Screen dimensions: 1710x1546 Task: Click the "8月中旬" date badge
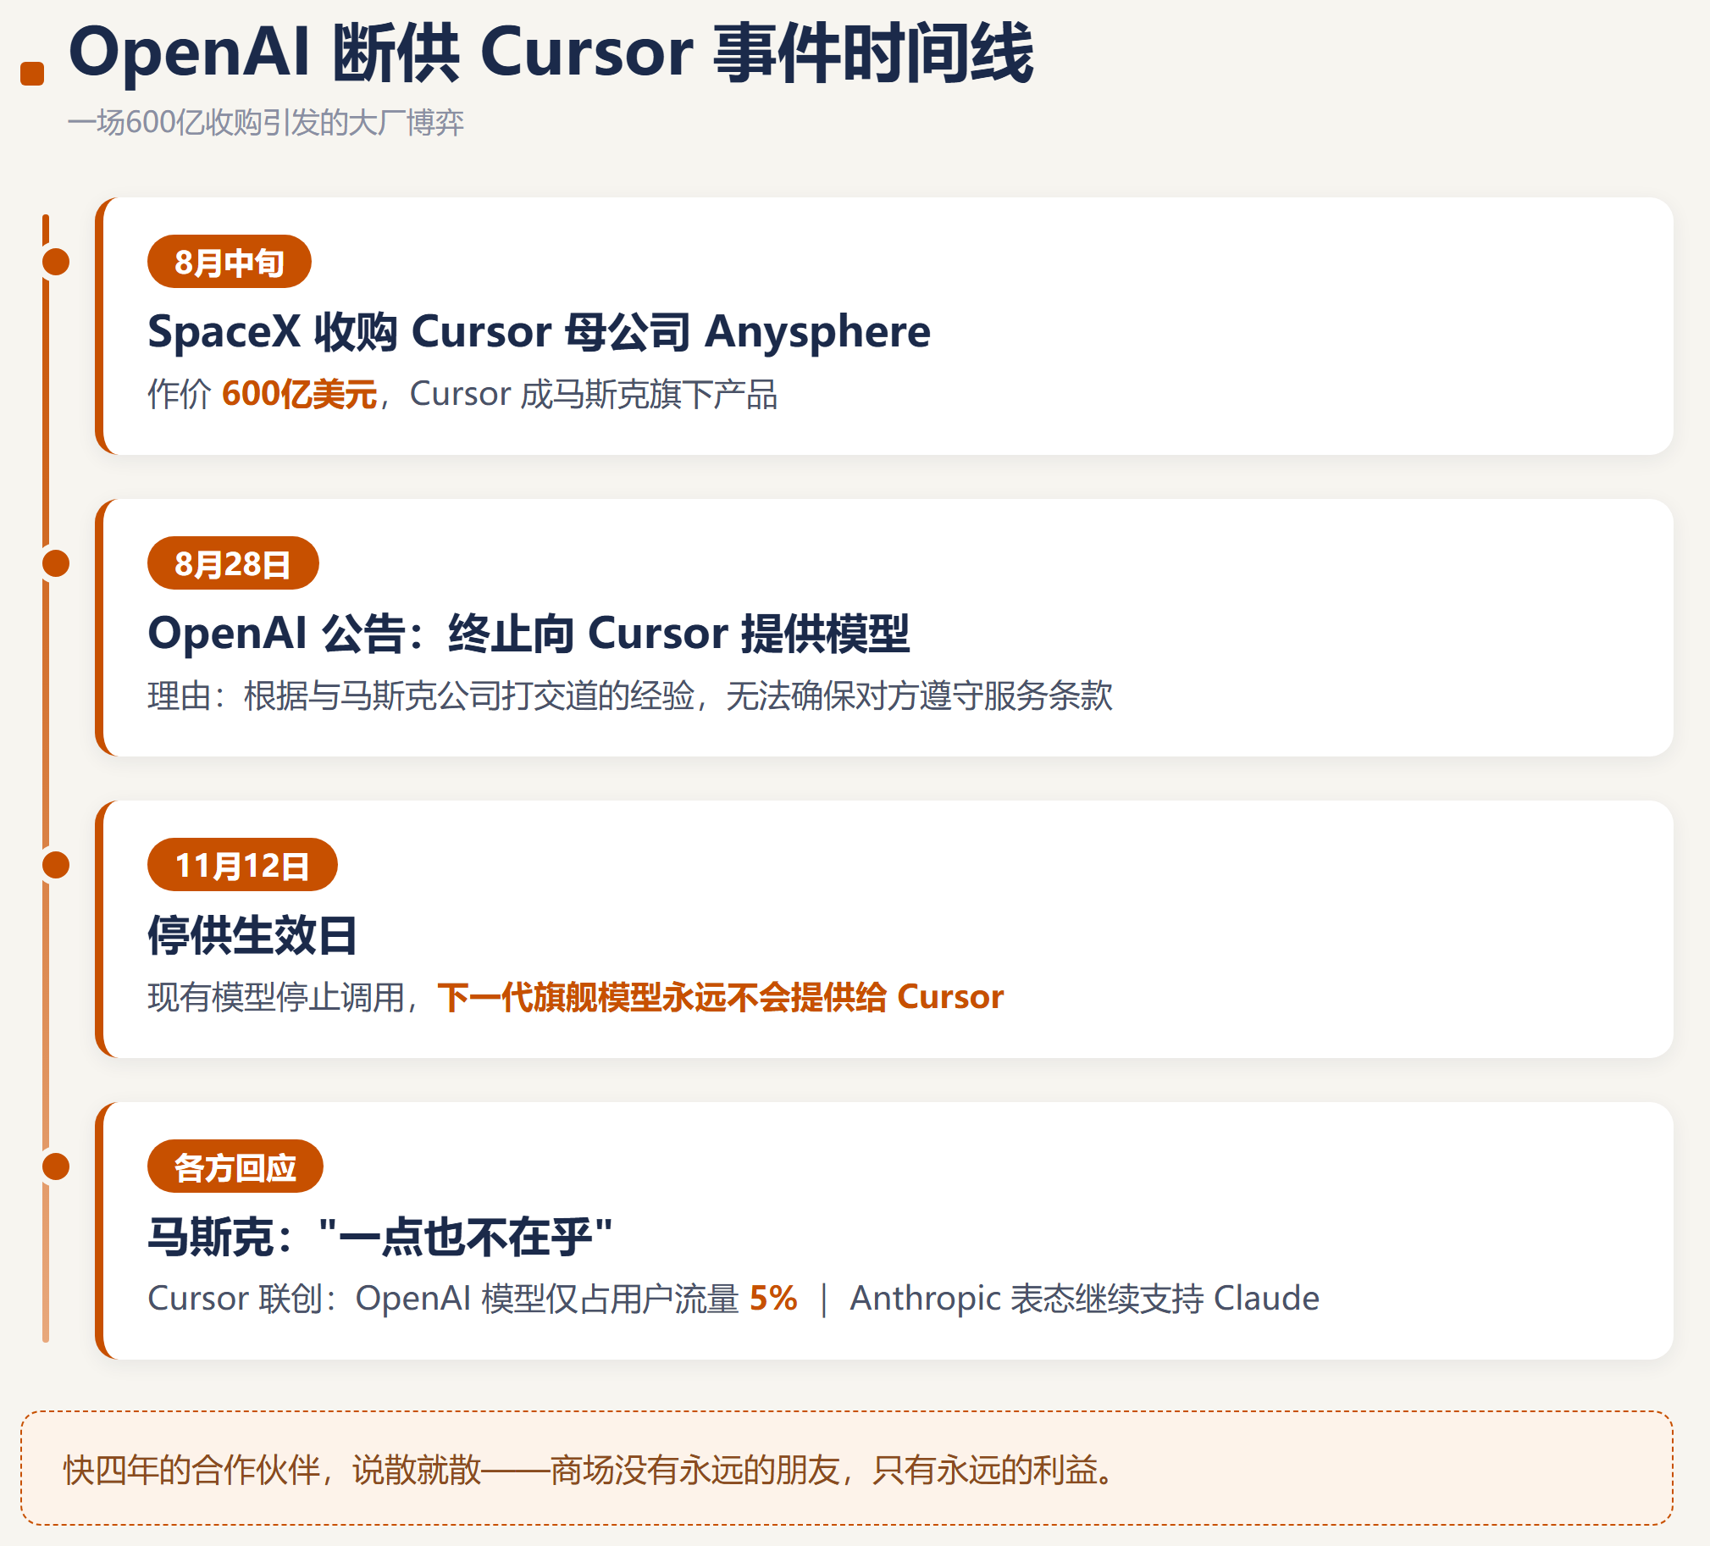click(229, 262)
